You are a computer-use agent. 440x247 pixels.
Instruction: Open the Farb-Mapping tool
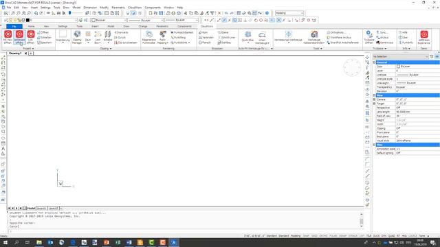coord(163,37)
